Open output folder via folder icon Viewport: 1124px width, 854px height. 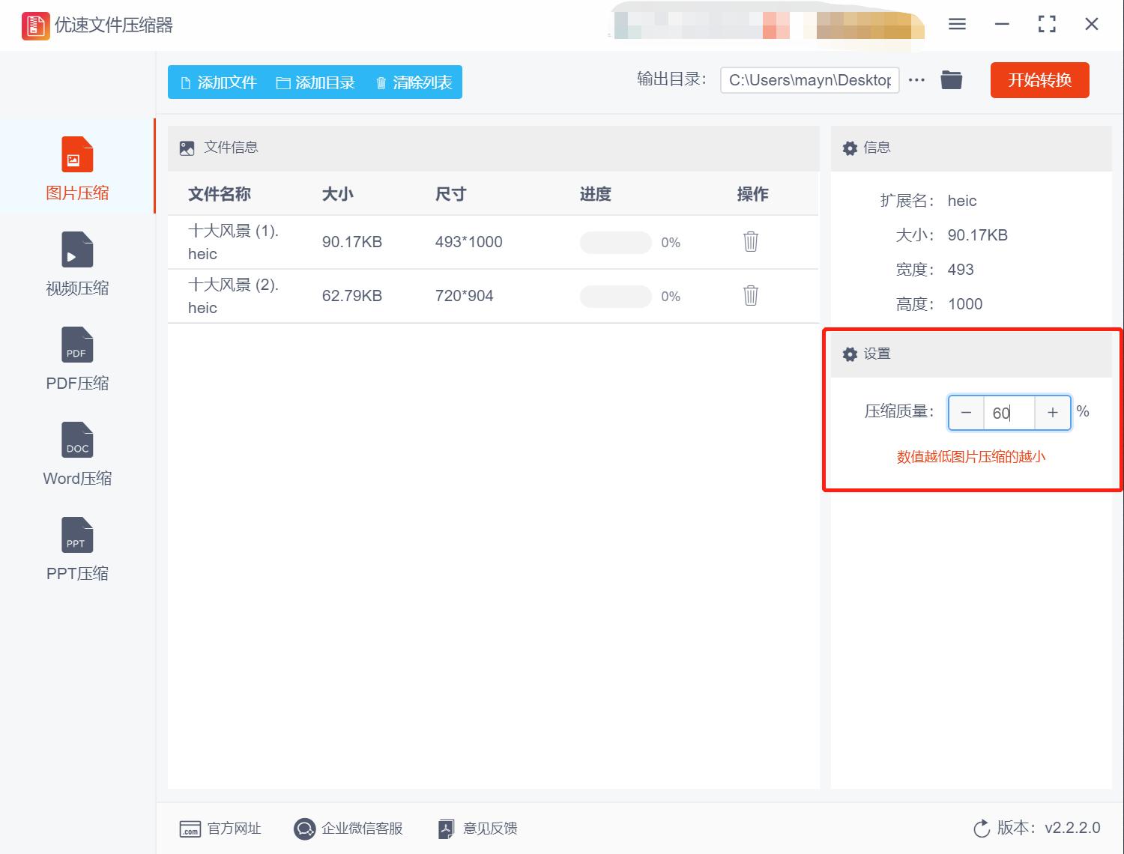click(951, 79)
